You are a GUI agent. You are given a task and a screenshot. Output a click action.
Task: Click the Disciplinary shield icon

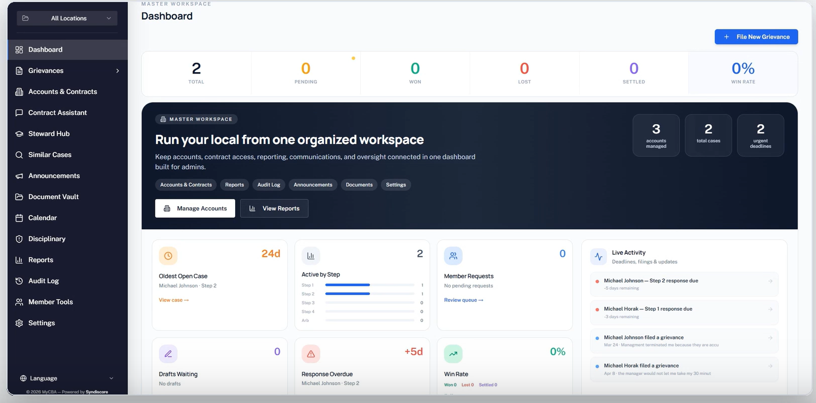click(x=19, y=239)
